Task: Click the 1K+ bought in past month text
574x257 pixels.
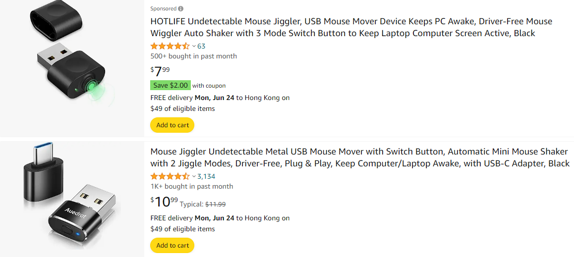Action: [191, 186]
